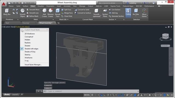Image resolution: width=175 pixels, height=98 pixels.
Task: Toggle the Culling selection button
Action: click(128, 13)
